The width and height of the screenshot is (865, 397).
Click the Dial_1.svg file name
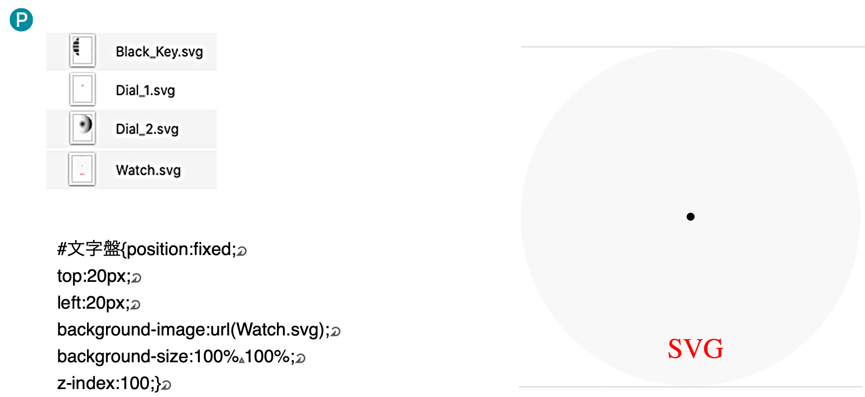click(x=145, y=90)
